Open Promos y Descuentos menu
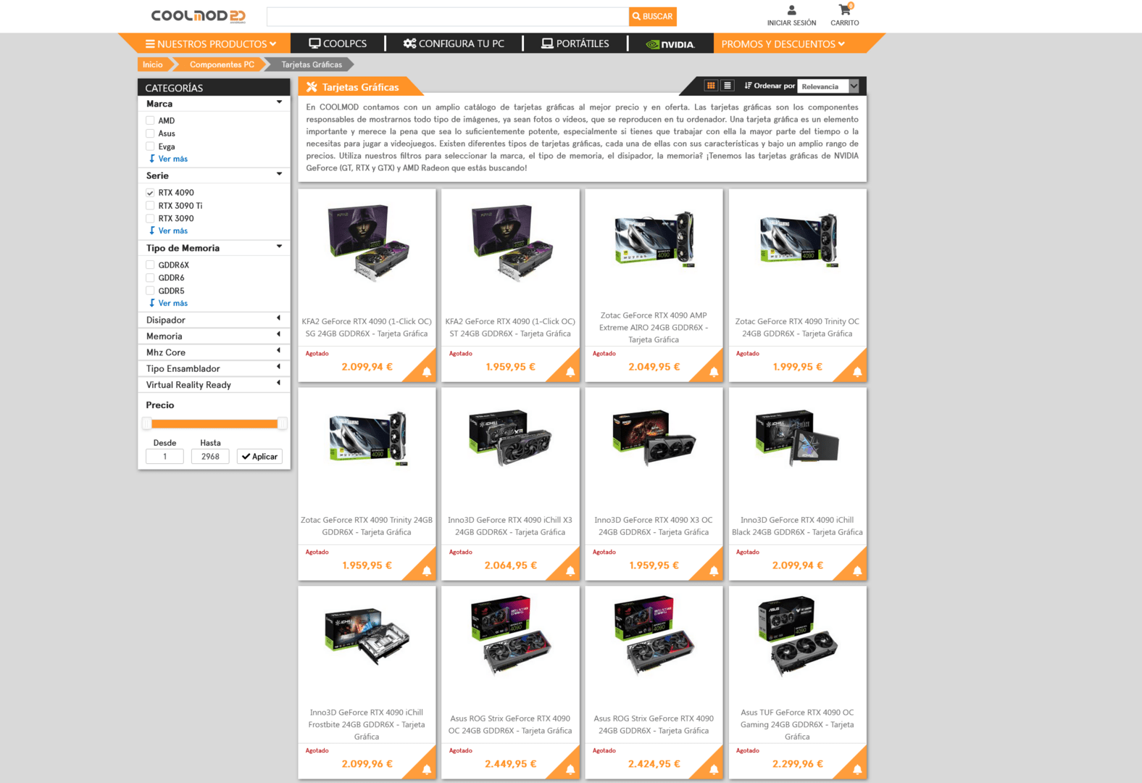Screen dimensions: 1142x783 (783, 43)
